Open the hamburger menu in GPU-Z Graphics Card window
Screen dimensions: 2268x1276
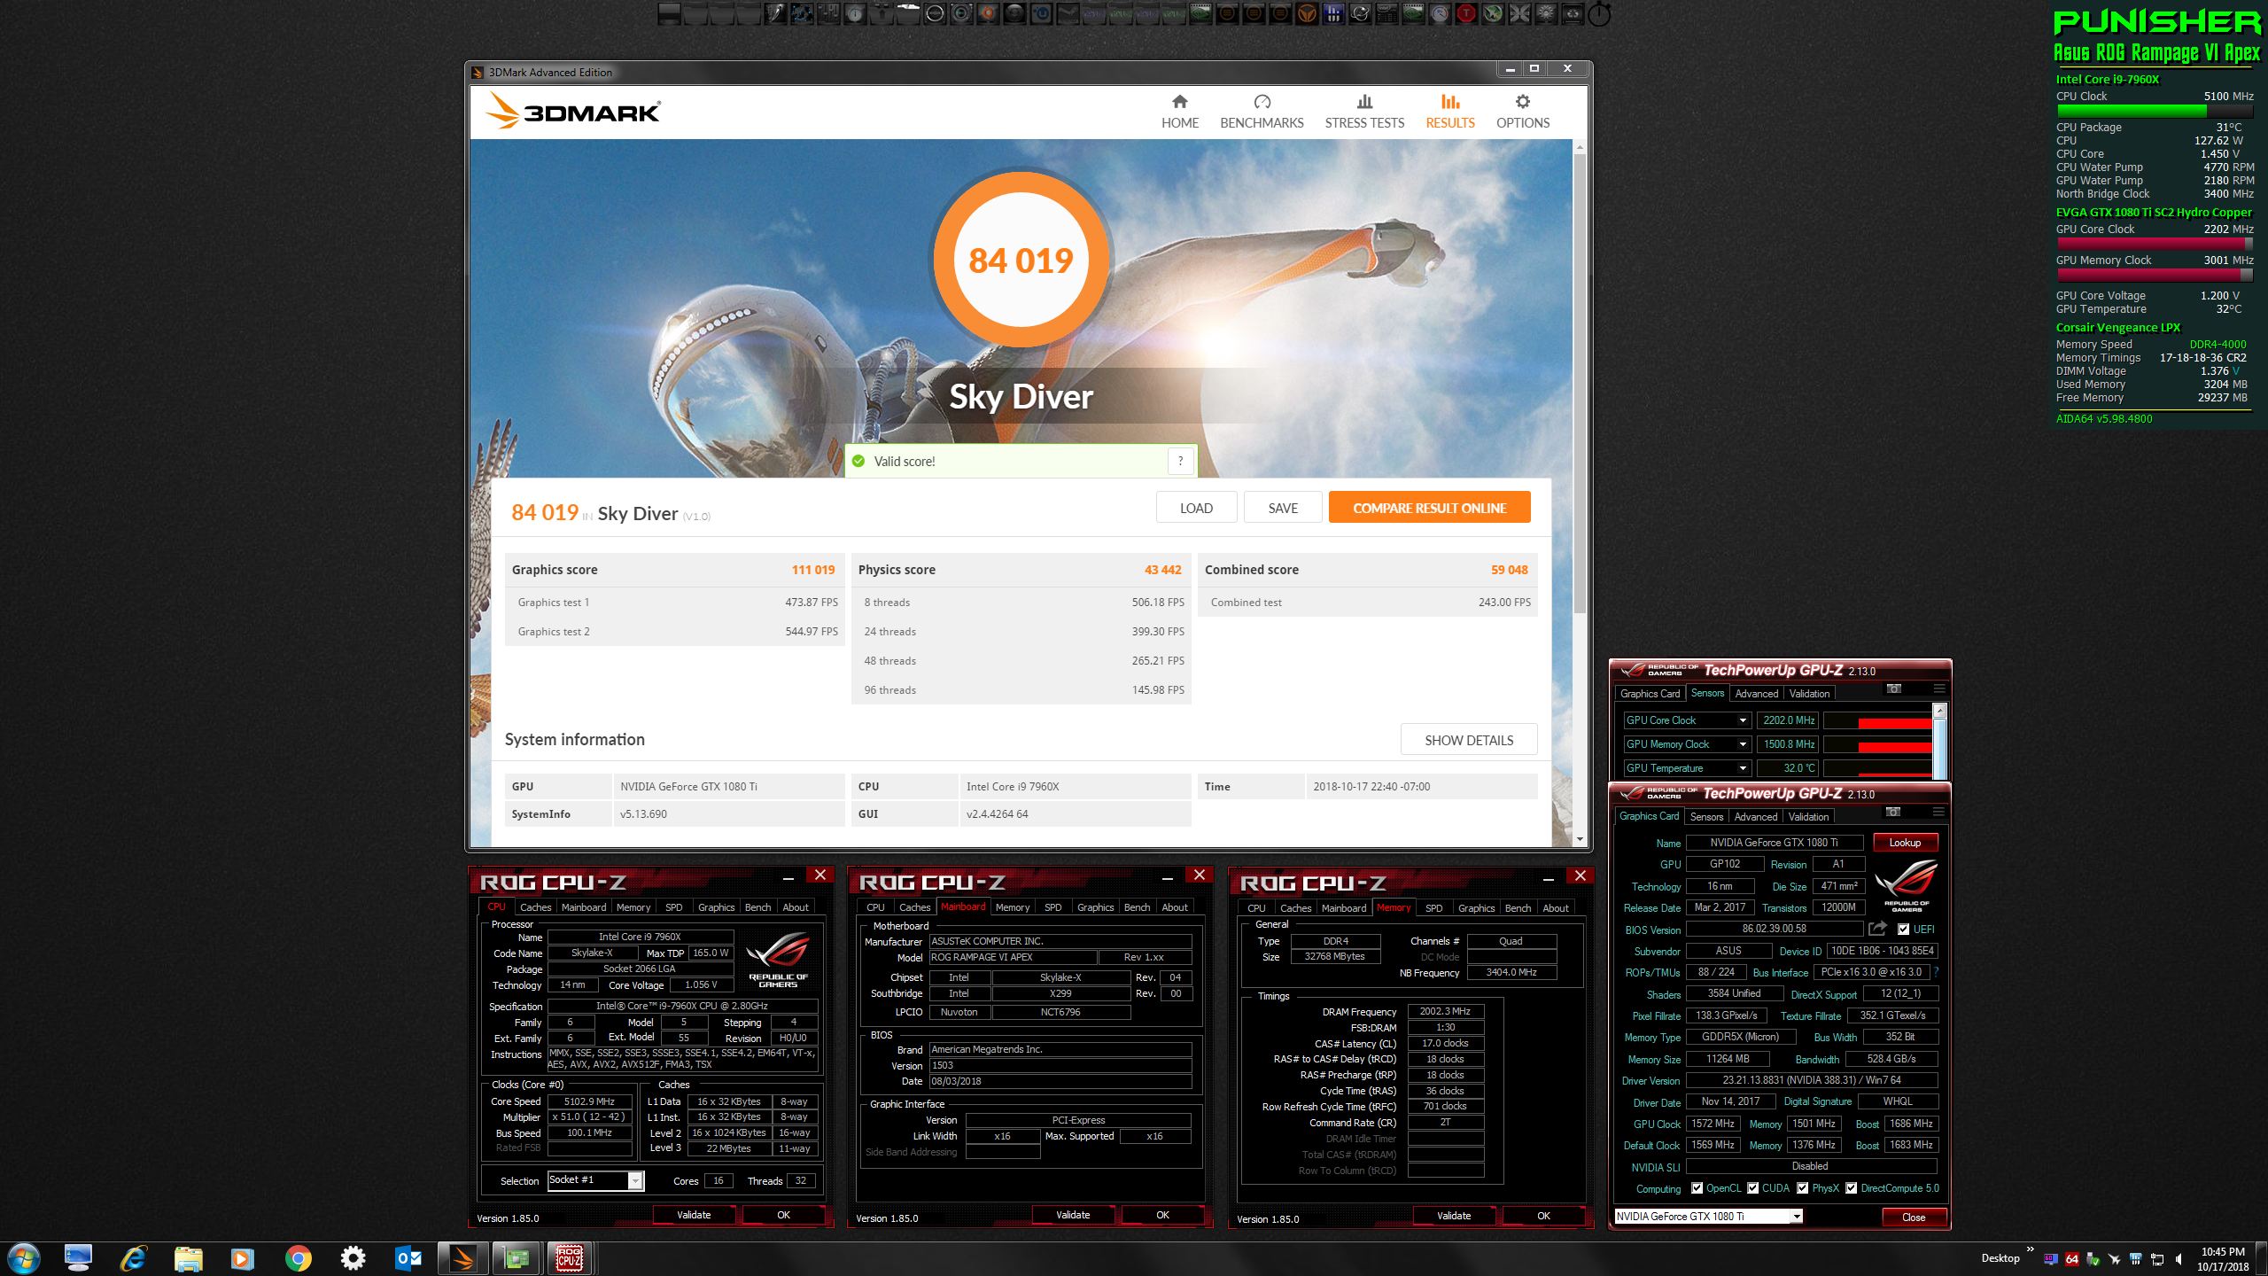pos(1938,812)
